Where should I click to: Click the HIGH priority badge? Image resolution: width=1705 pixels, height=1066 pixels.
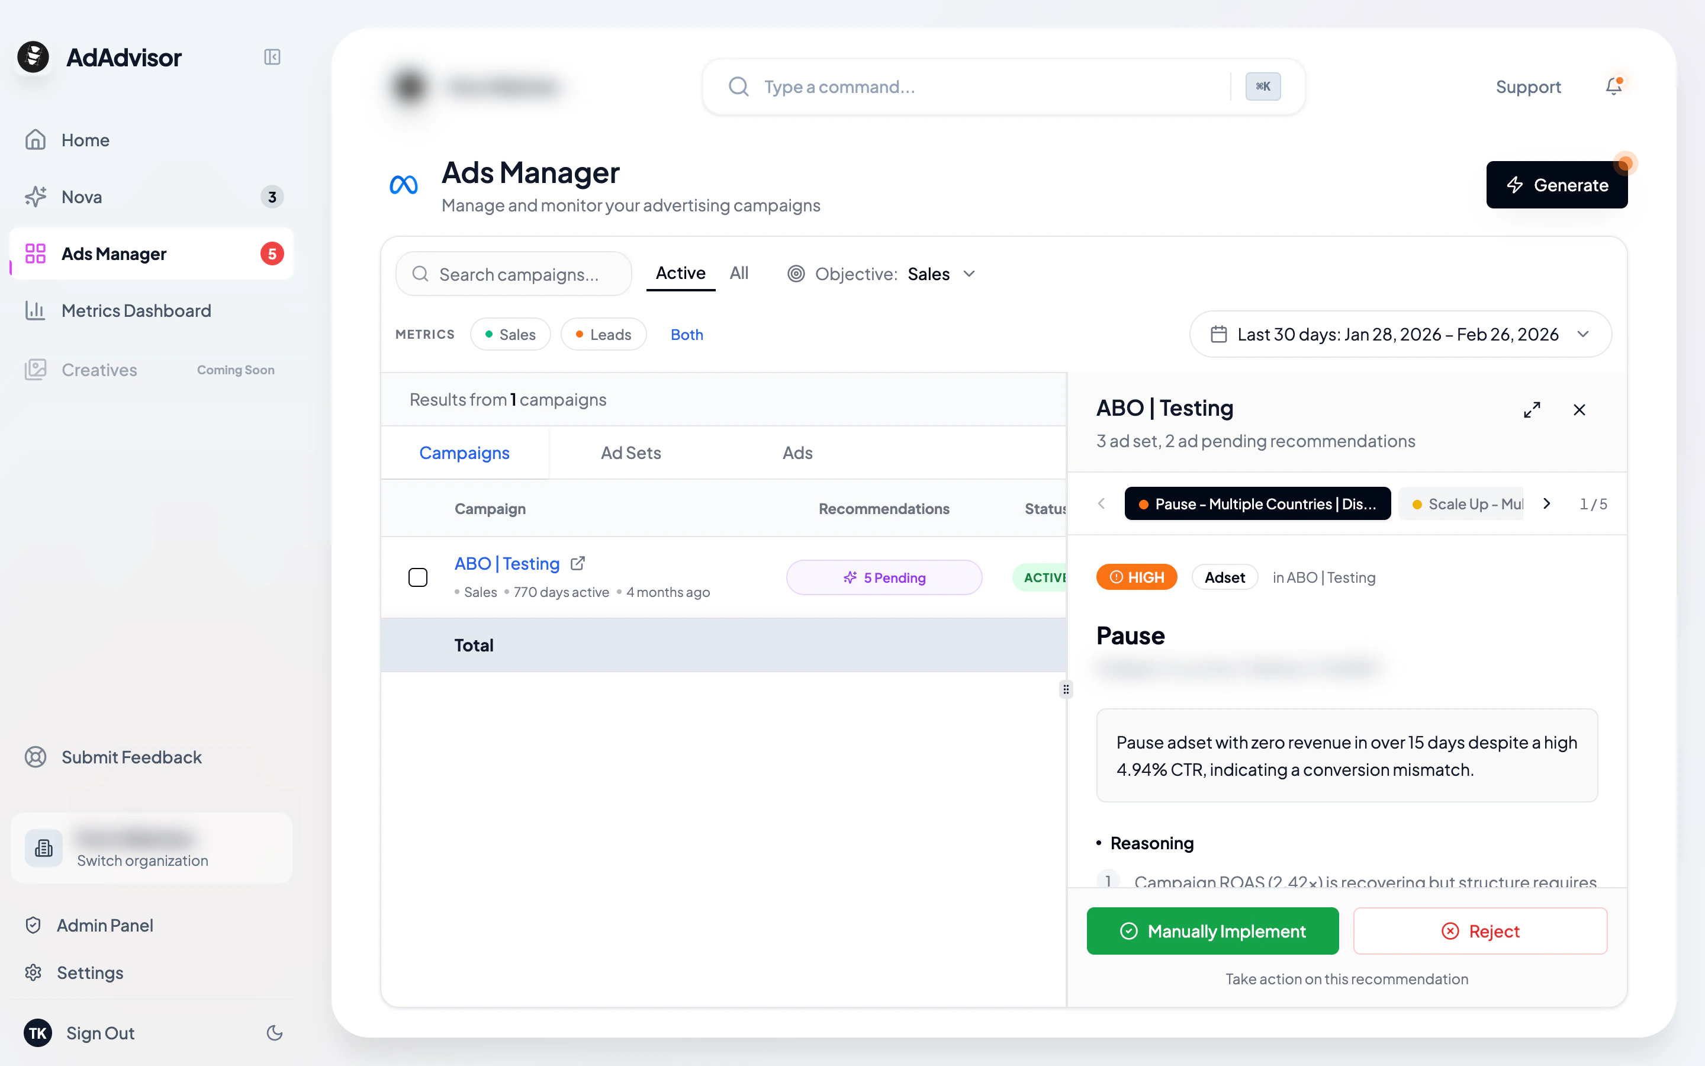1137,577
